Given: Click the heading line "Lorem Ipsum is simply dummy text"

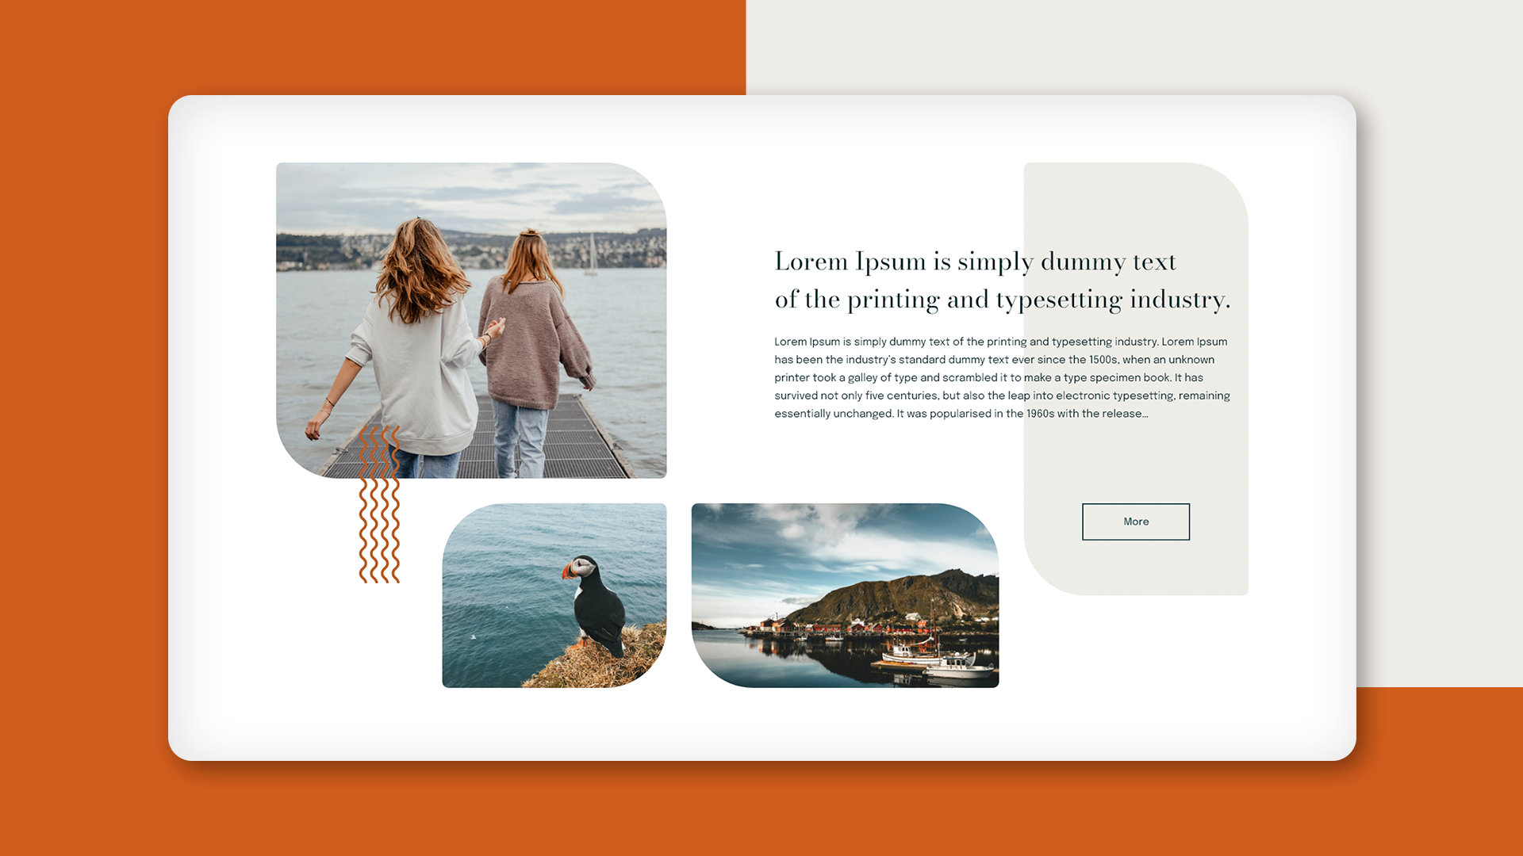Looking at the screenshot, I should coord(975,262).
